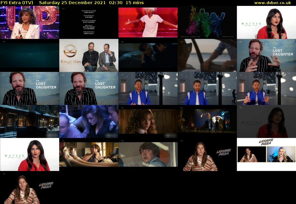Open the last thumbnail in bottom row
This screenshot has width=296, height=204.
pyautogui.click(x=29, y=187)
